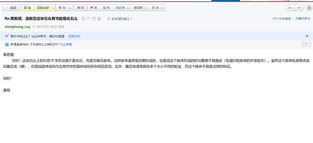The image size is (313, 143).
Task: Click the 回复全部 reply-all button
Action: (x=43, y=8)
